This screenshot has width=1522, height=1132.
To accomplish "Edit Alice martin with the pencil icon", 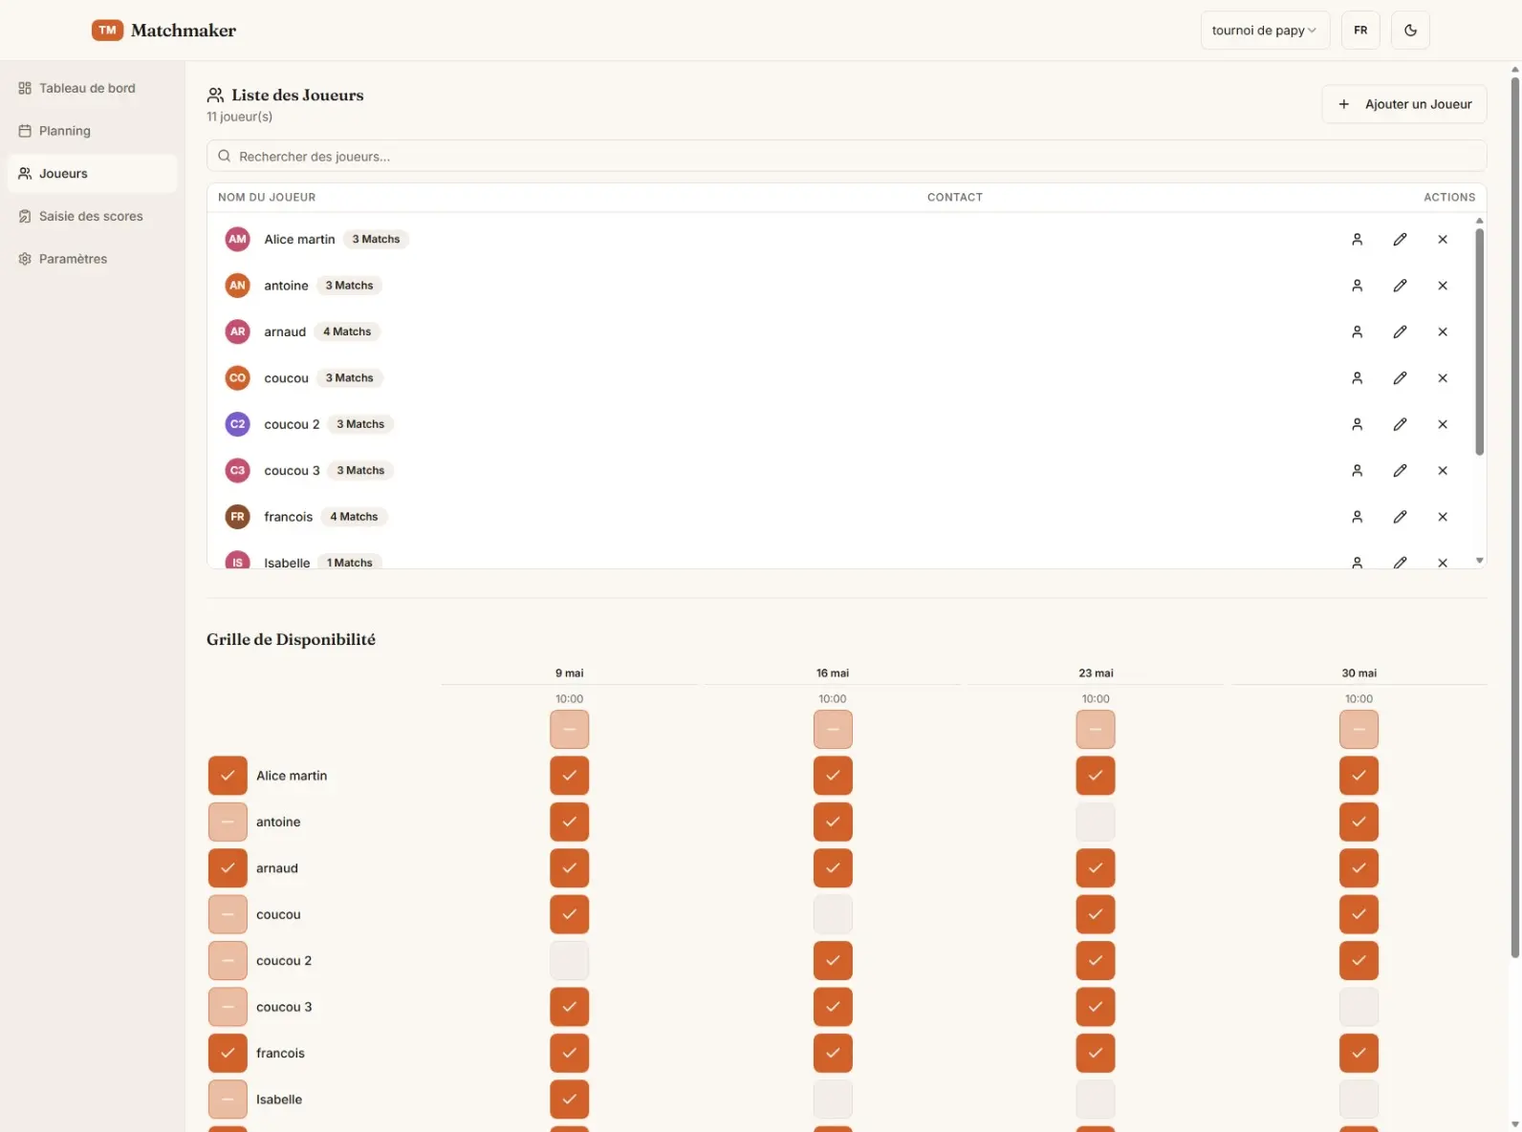I will tap(1400, 240).
